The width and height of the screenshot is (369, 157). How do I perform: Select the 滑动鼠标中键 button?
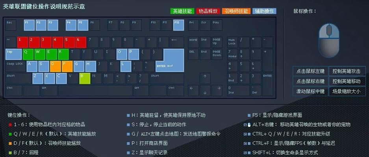click(310, 91)
